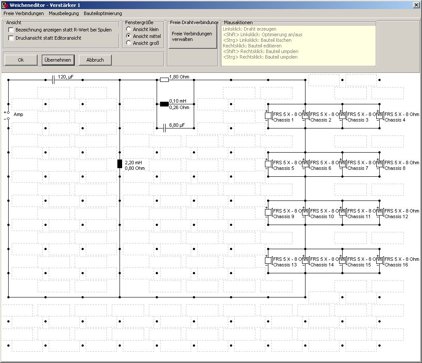Screen dimensions: 422x363
Task: Select Ansicht mittel radio button
Action: coord(129,36)
